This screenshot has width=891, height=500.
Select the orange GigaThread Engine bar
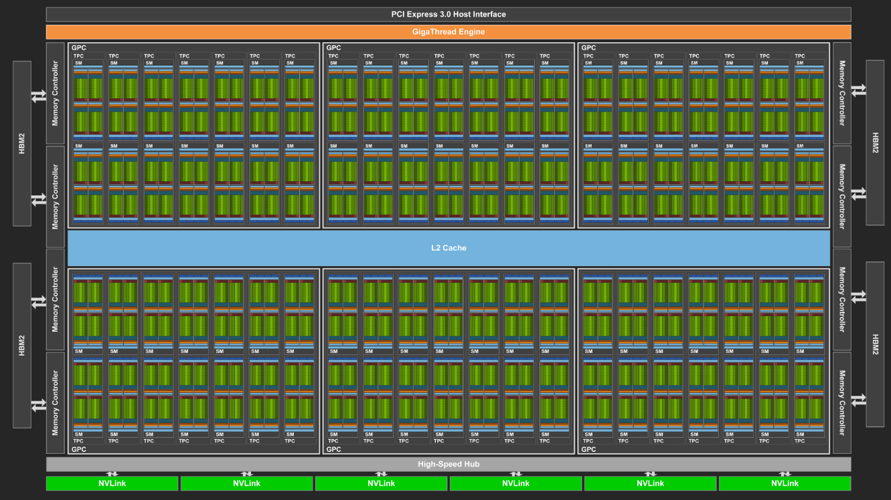[x=449, y=32]
